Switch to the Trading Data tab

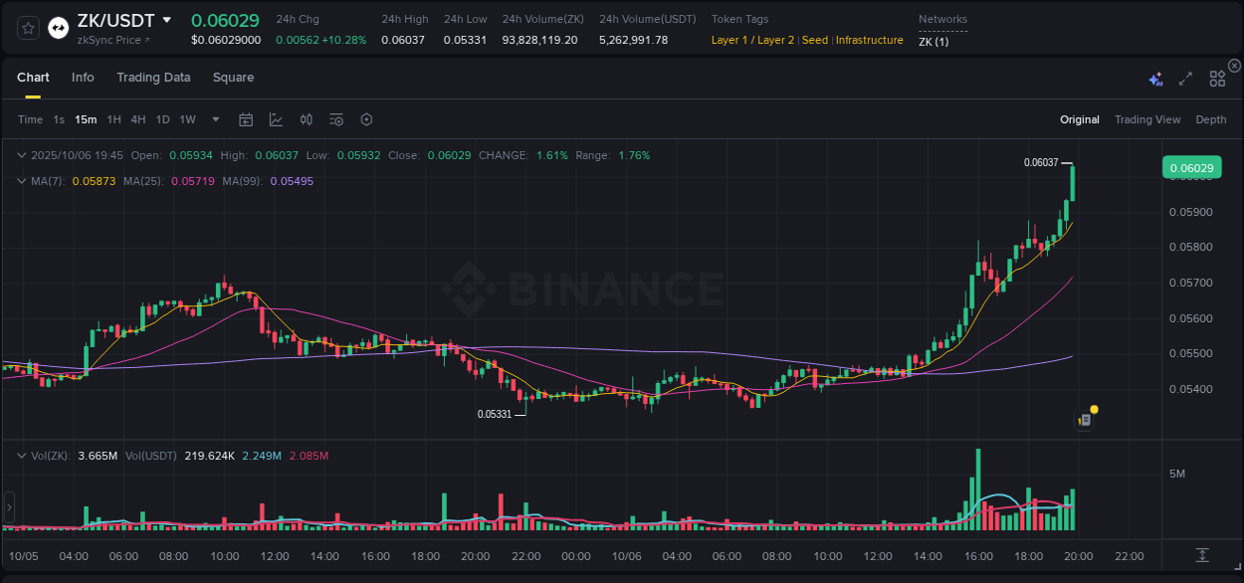point(153,77)
